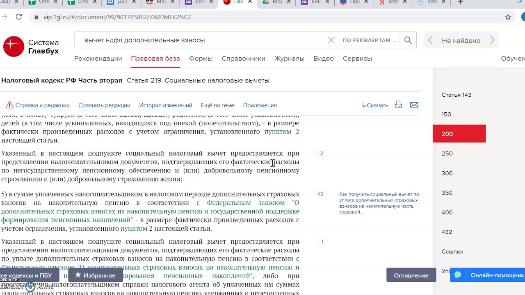This screenshot has height=295, width=525.
Task: Follow the пунктом 2 link in first paragraph
Action: coord(281,132)
